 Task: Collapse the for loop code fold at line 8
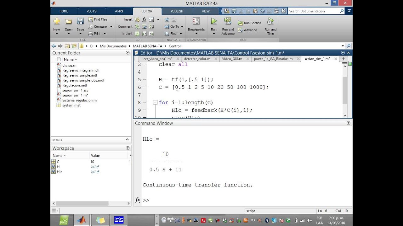(x=155, y=102)
